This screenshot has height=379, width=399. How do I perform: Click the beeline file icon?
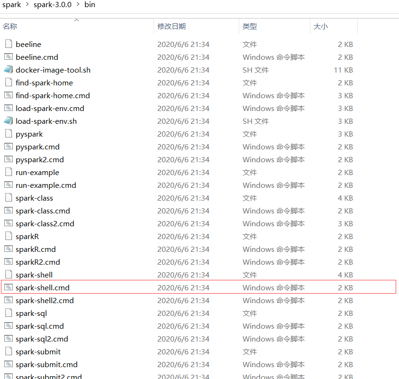coord(9,44)
